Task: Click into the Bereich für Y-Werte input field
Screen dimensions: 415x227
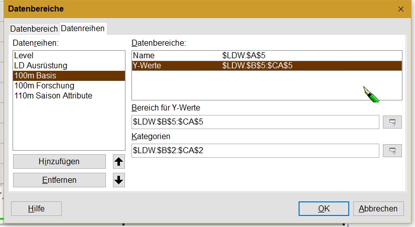Action: tap(255, 122)
